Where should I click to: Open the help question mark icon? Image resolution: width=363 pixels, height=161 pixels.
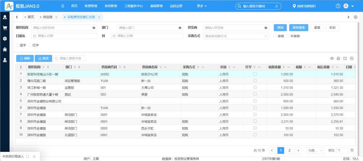(x=338, y=6)
